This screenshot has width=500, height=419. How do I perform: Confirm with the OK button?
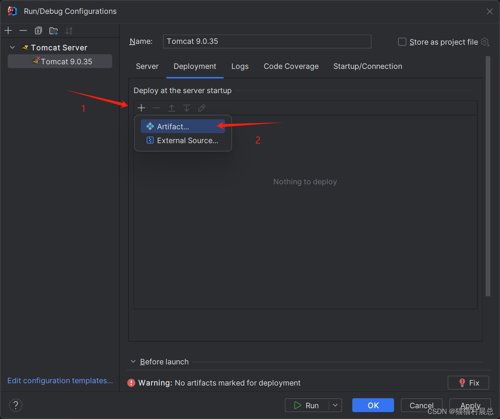(373, 405)
